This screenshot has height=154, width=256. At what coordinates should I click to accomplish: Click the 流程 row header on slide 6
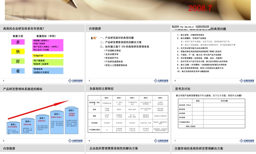[94, 116]
